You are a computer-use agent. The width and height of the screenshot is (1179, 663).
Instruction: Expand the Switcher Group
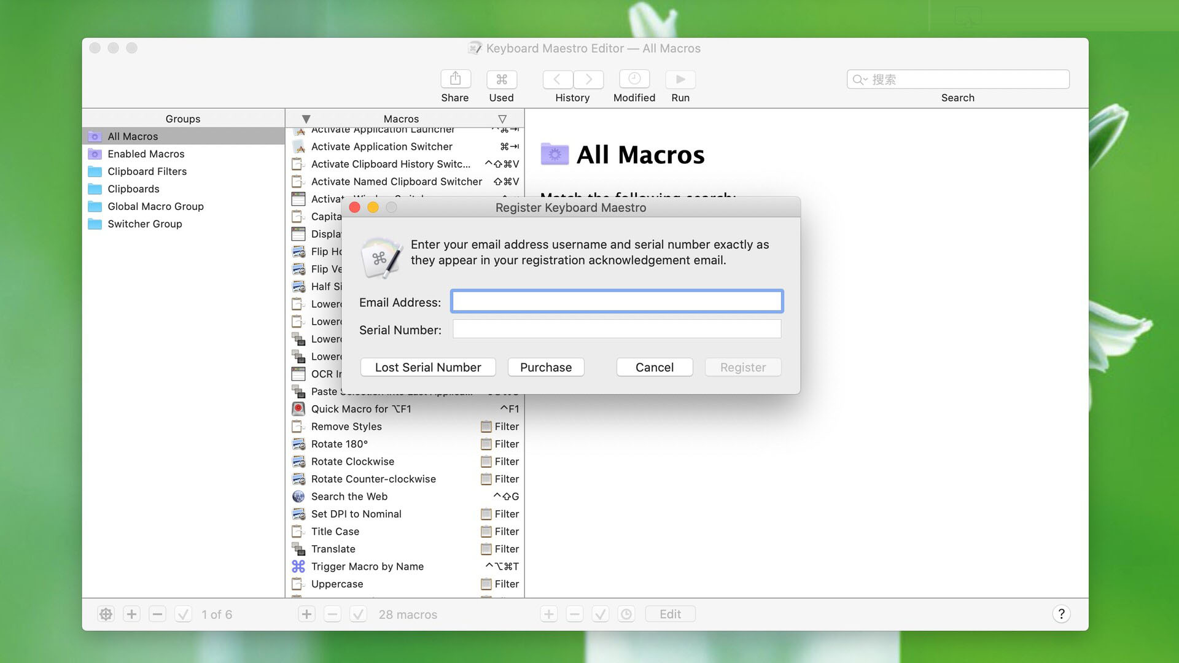(x=144, y=223)
